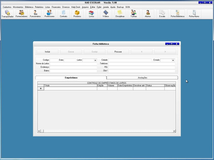Open the Escala toolbar icon
The width and height of the screenshot is (214, 160).
162,14
